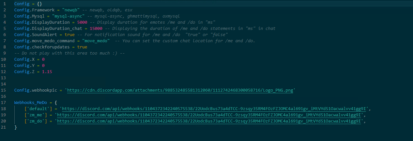Click the SoundAlert true value
Screen dimensions: 413x141
click(69, 35)
